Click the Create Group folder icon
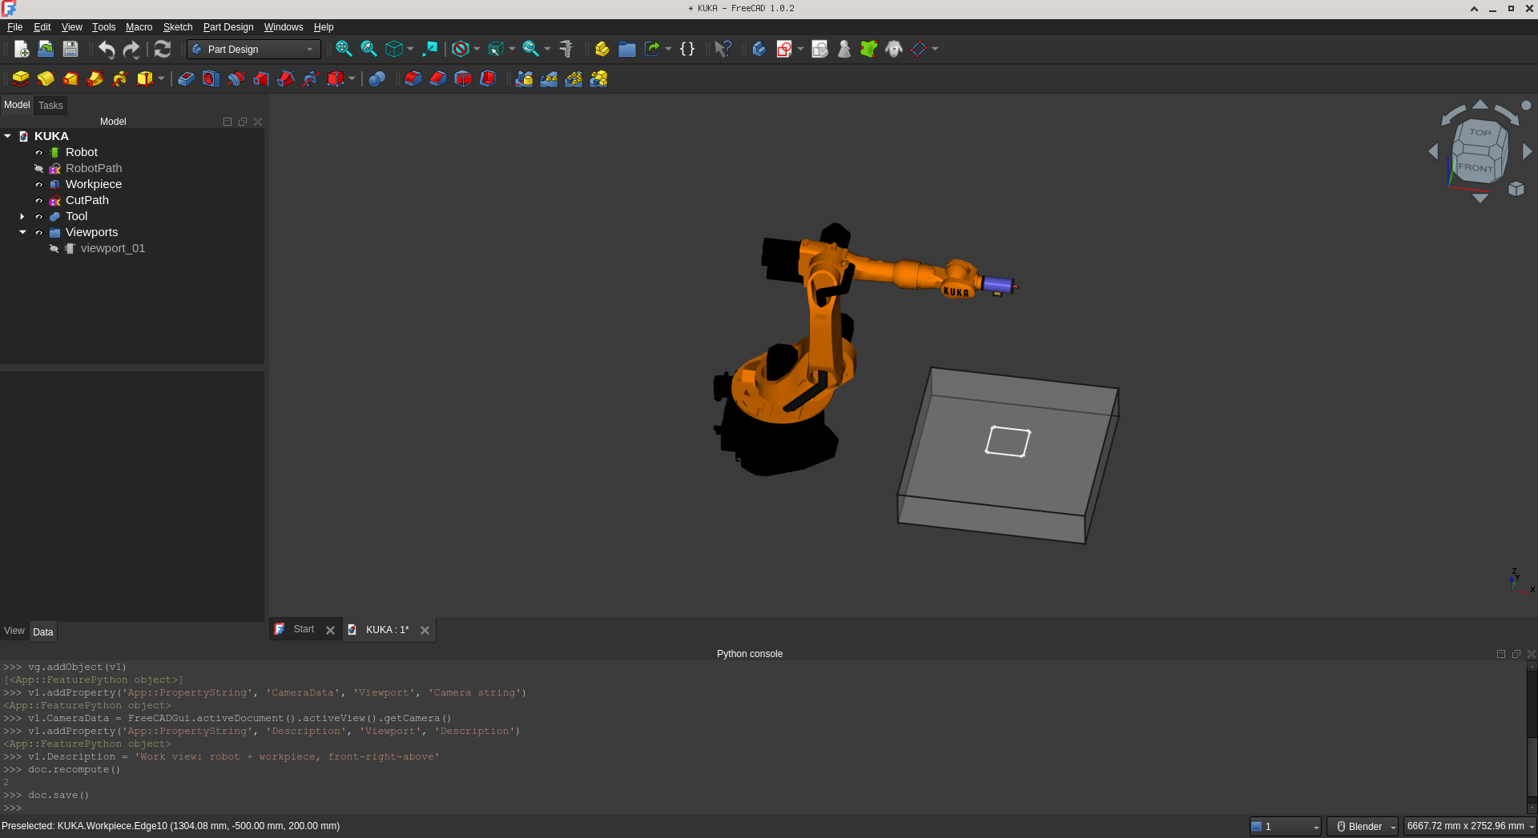 [x=627, y=49]
